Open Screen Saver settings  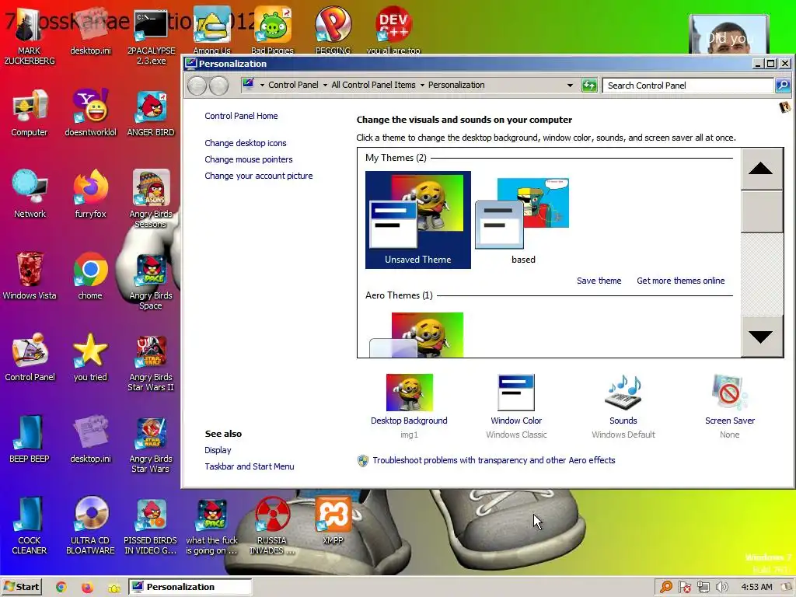point(729,406)
